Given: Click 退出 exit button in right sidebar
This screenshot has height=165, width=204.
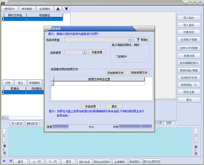Looking at the screenshot, I should click(x=189, y=100).
